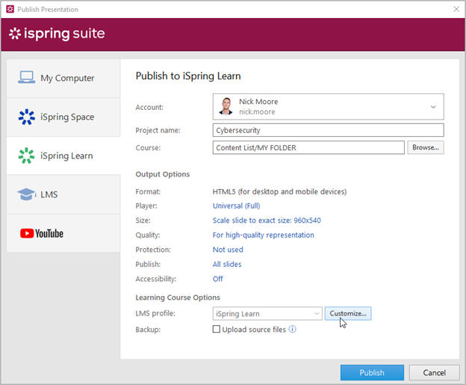Click the iSpring Suite logo in the header
Viewport: 466px width, 385px height.
coord(57,34)
